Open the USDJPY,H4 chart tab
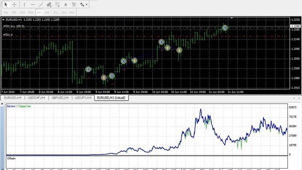Viewport: 302px width, 170px height. 83,98
